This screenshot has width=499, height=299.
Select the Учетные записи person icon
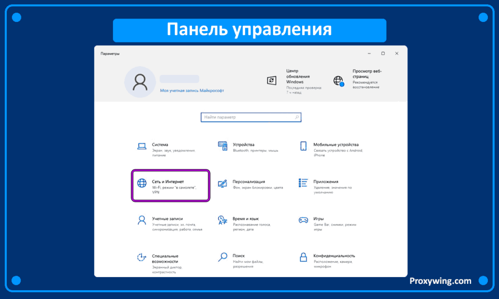pos(142,220)
